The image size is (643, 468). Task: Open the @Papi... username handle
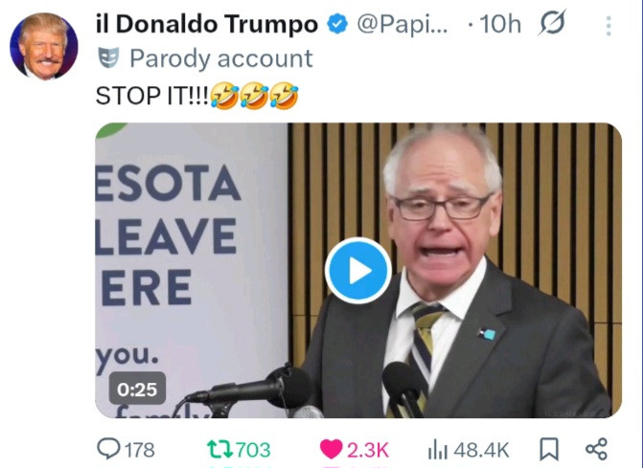(402, 25)
